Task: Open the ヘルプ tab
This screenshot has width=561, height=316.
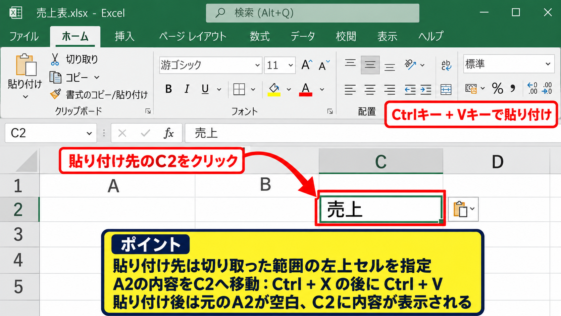Action: click(431, 36)
